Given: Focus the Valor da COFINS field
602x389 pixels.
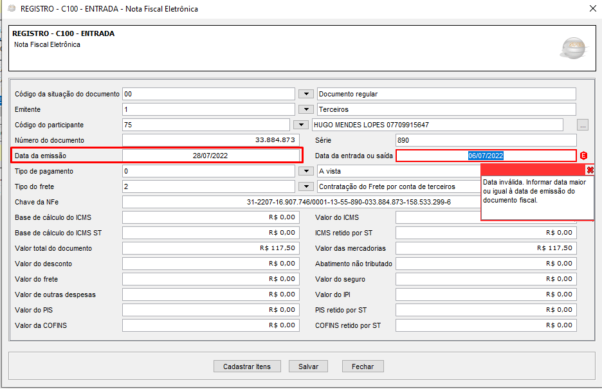Looking at the screenshot, I should coord(211,325).
